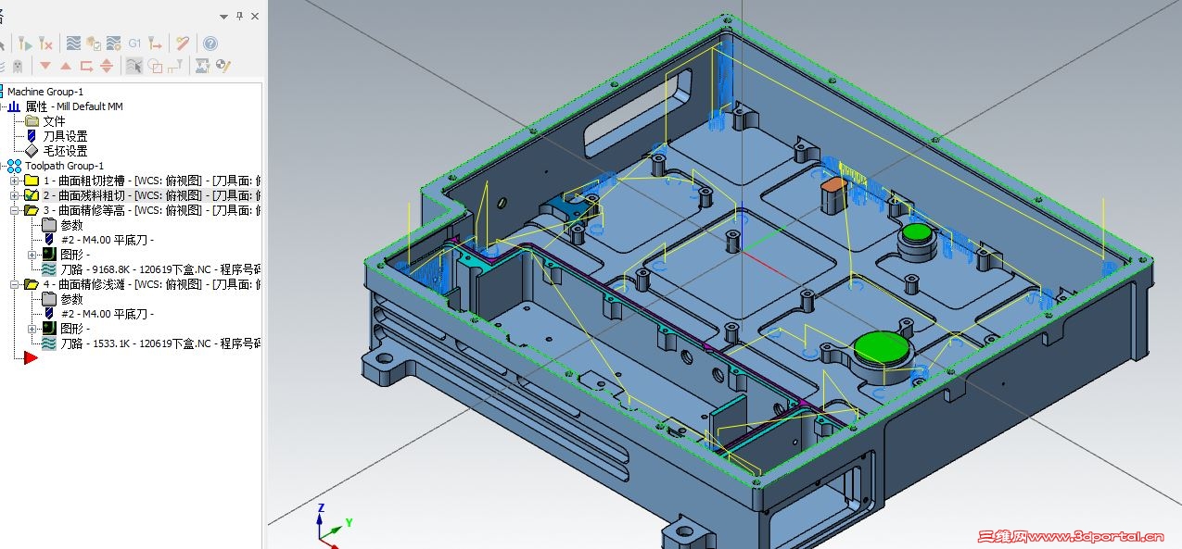Click 刀路 - 9168.8K toolpath entry
The height and width of the screenshot is (549, 1182).
coord(160,269)
